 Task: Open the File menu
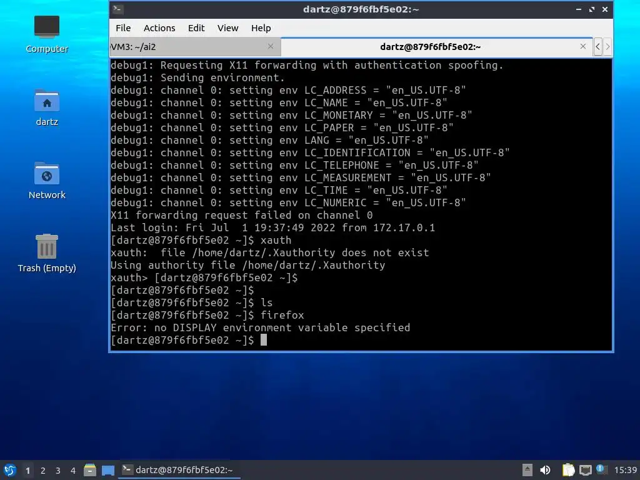click(x=123, y=27)
